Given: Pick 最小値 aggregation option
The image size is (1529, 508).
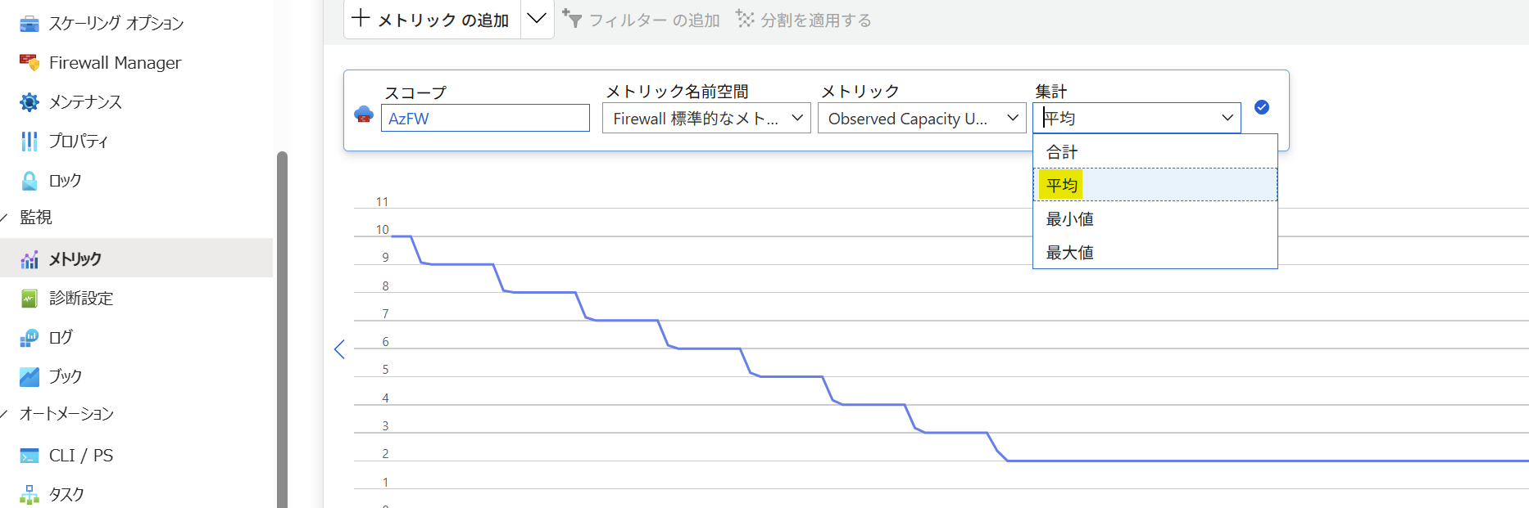Looking at the screenshot, I should point(1069,219).
